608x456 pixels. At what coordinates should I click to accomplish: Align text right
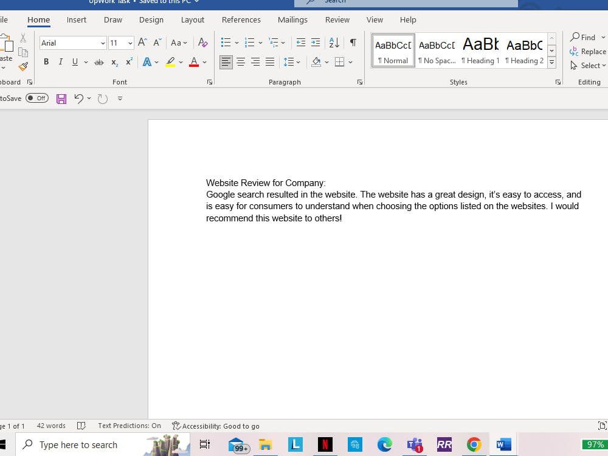tap(255, 62)
